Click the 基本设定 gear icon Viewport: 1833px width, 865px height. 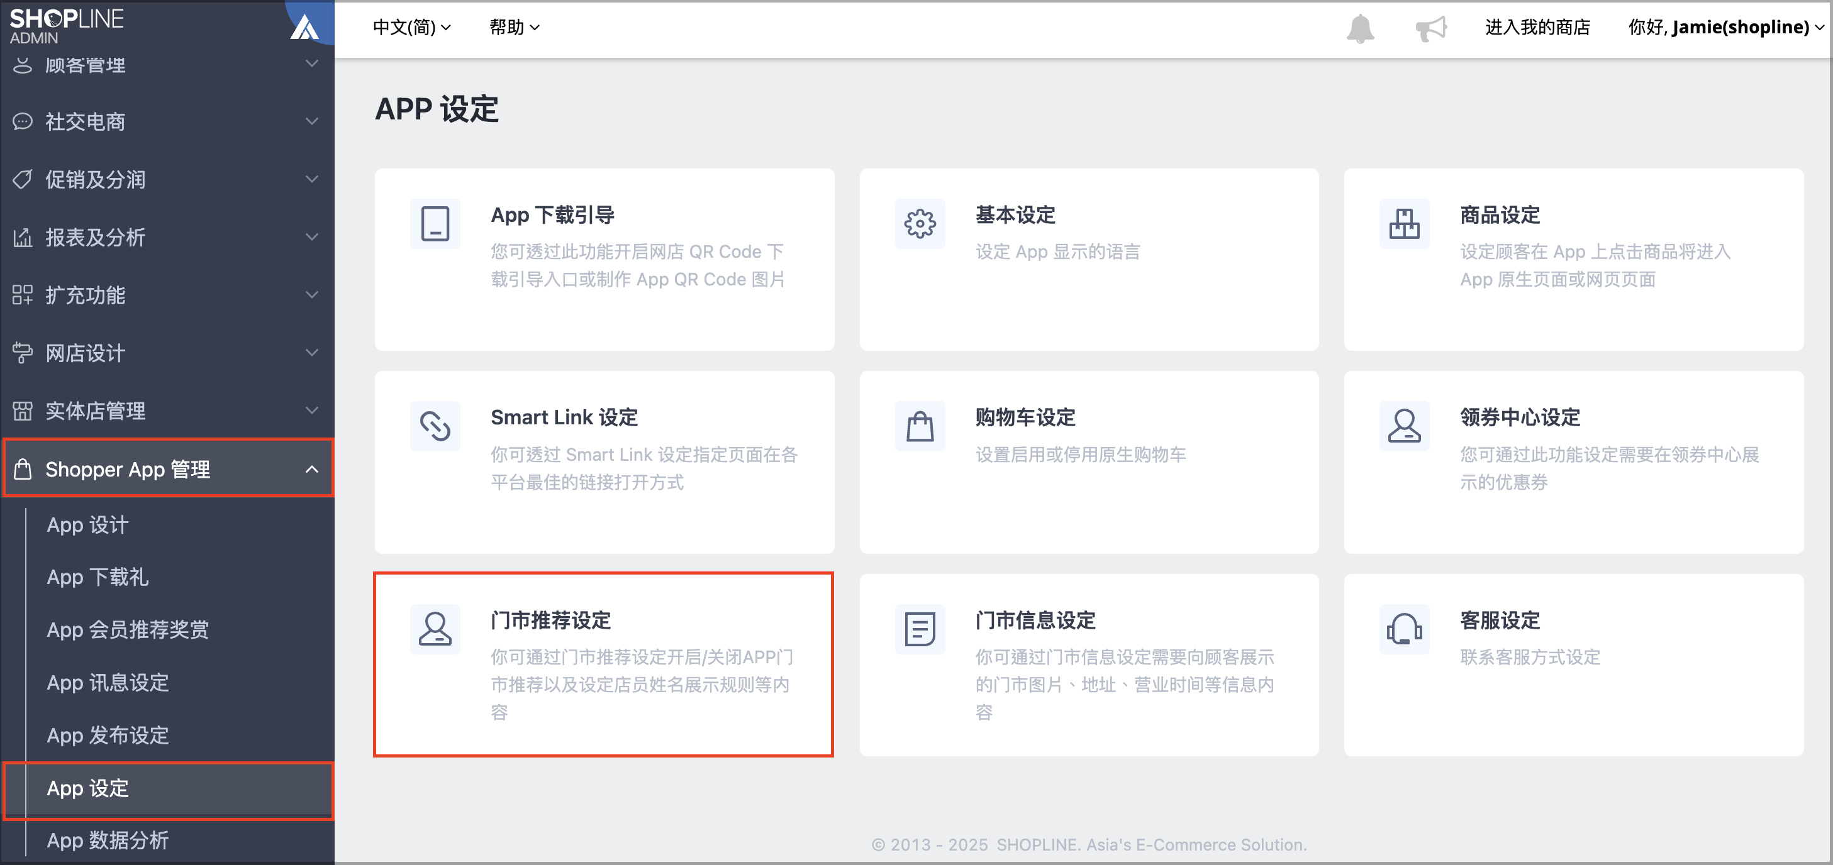[920, 223]
